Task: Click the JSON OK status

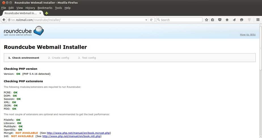Action: pos(16,105)
